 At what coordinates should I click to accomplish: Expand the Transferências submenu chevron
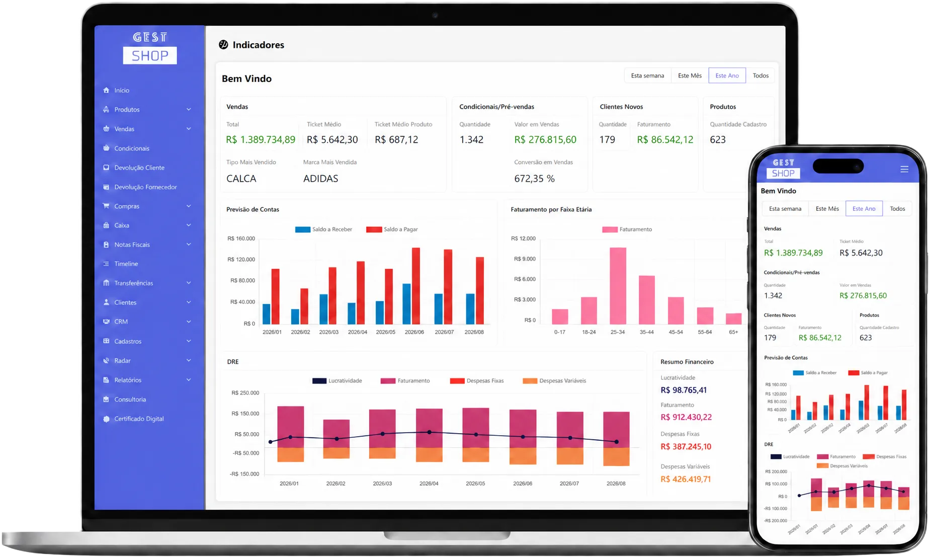(189, 283)
